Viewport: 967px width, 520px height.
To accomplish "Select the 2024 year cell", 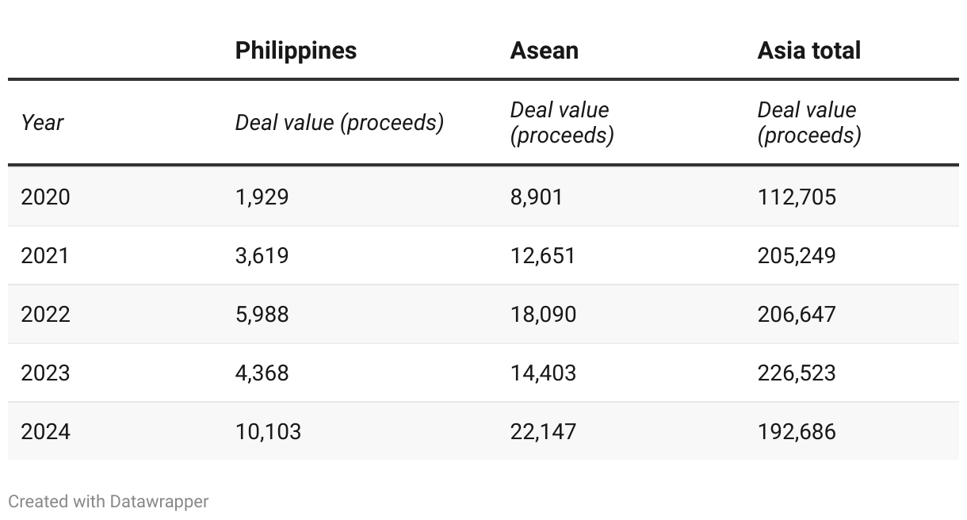I will 45,431.
